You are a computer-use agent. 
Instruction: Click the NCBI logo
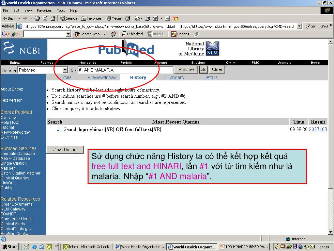pyautogui.click(x=23, y=49)
